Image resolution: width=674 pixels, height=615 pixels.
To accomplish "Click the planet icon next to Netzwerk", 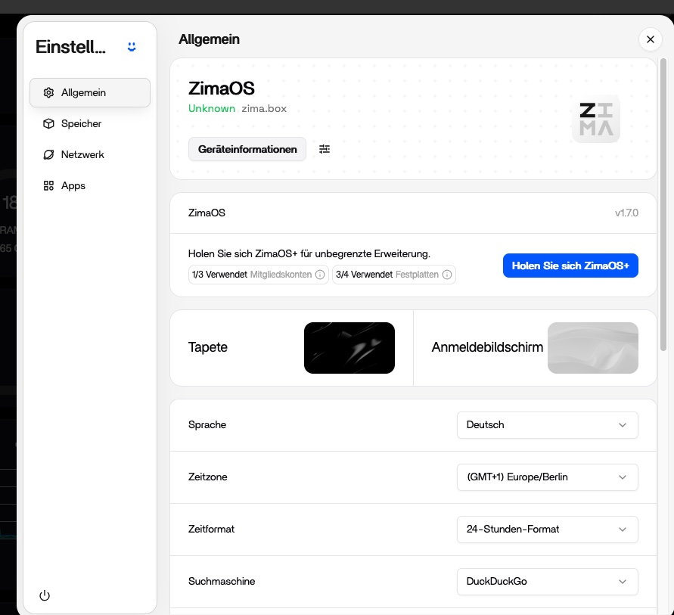I will (48, 154).
